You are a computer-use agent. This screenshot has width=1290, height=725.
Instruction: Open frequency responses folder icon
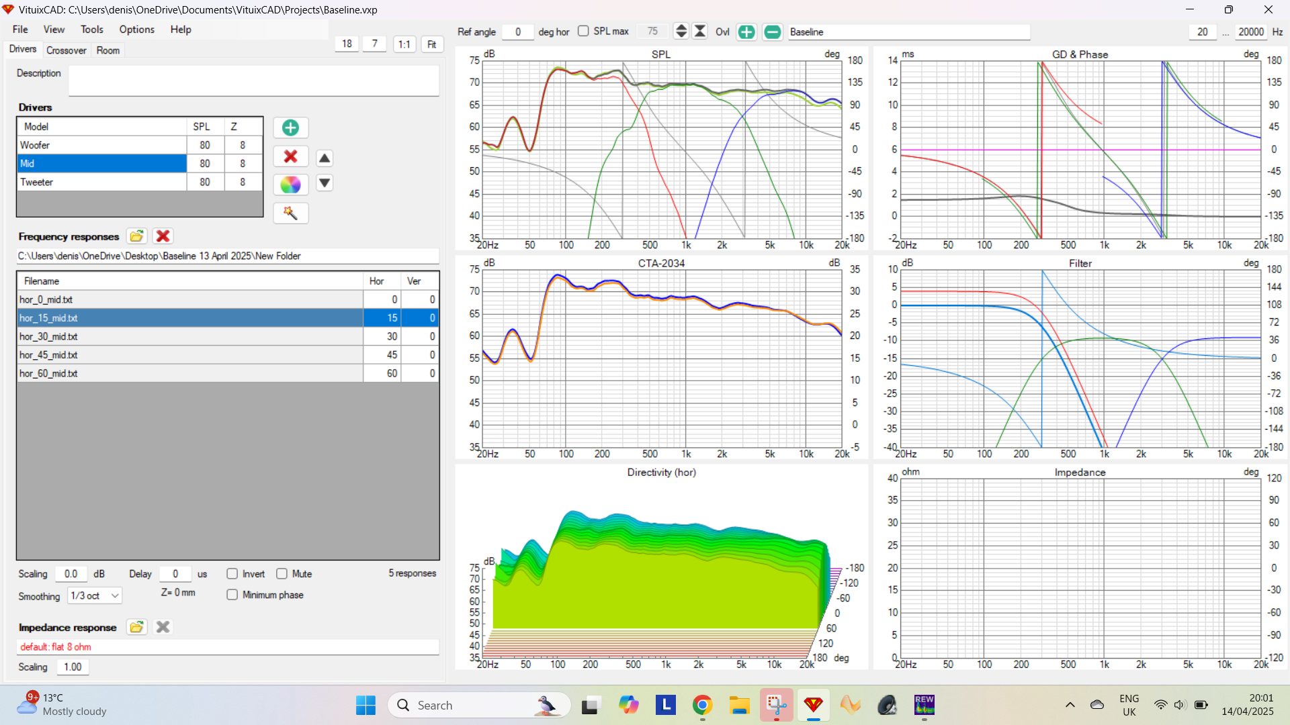pos(136,236)
